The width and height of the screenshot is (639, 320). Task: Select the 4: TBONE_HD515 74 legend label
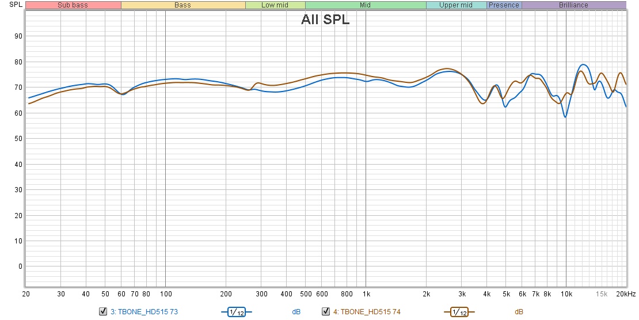[x=367, y=312]
